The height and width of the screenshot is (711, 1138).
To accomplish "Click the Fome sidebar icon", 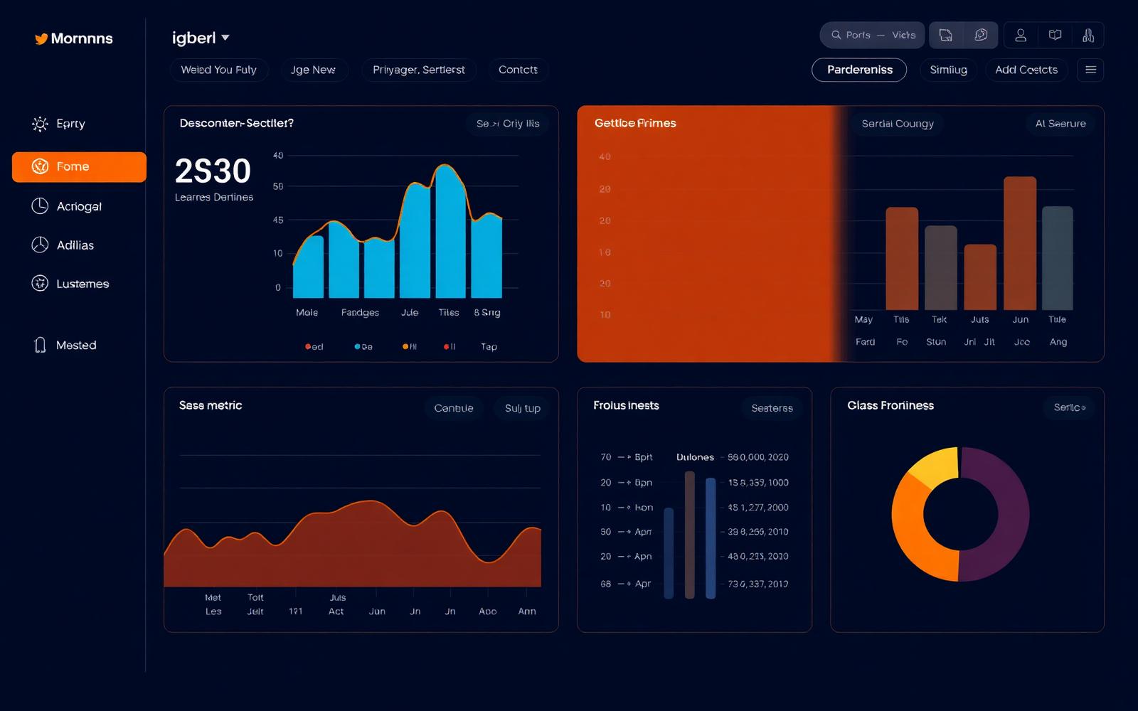I will pos(40,166).
